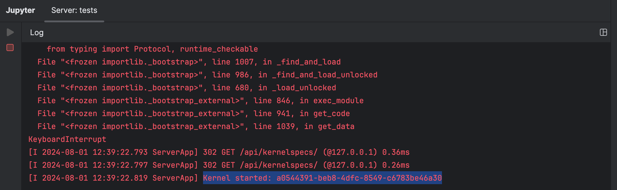This screenshot has height=190, width=617.
Task: Click the stop square to terminate the kernel
Action: (10, 47)
